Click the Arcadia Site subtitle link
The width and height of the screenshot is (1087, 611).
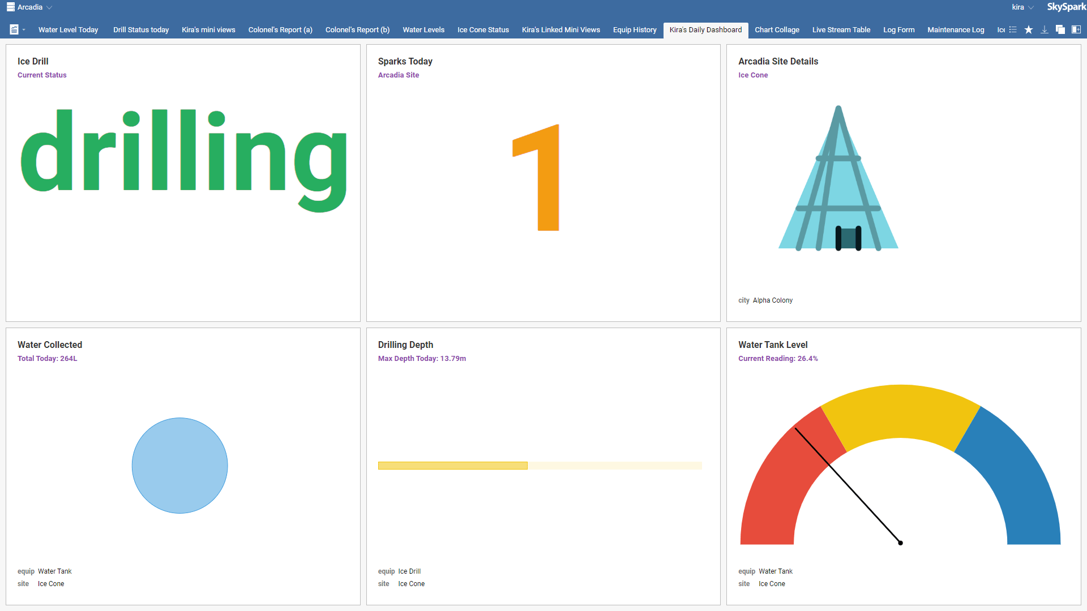399,75
